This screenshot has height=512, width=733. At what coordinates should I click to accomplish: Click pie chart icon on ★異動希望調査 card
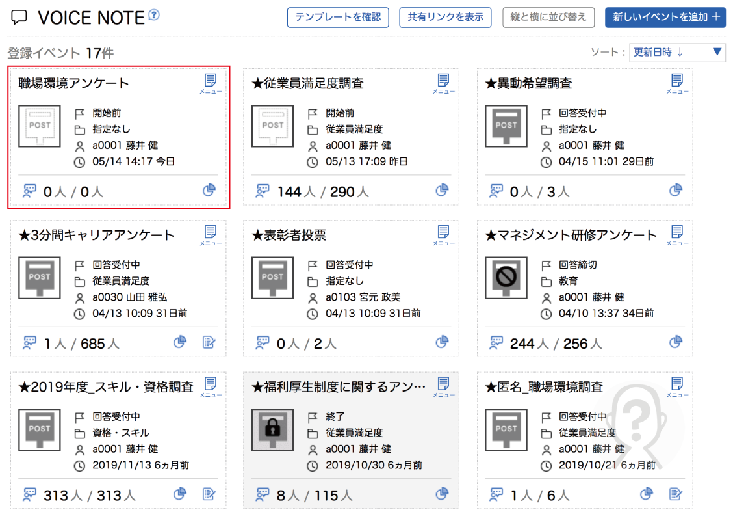pyautogui.click(x=676, y=190)
